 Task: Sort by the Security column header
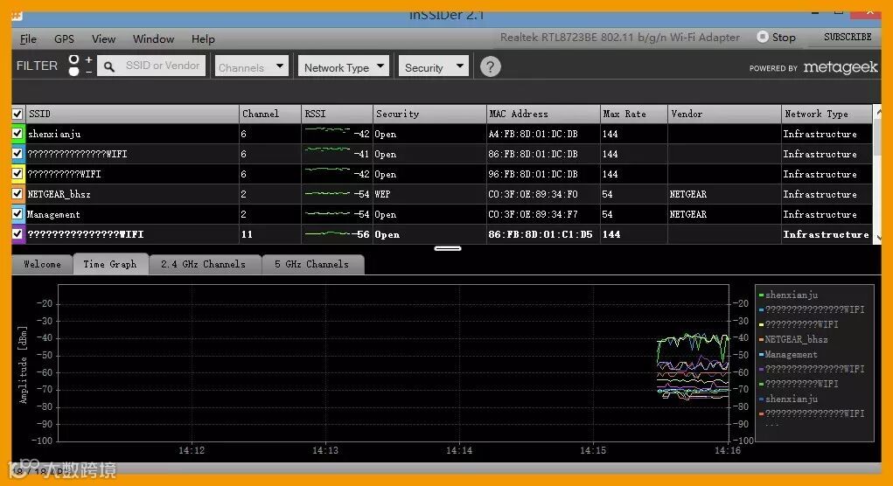coord(430,114)
